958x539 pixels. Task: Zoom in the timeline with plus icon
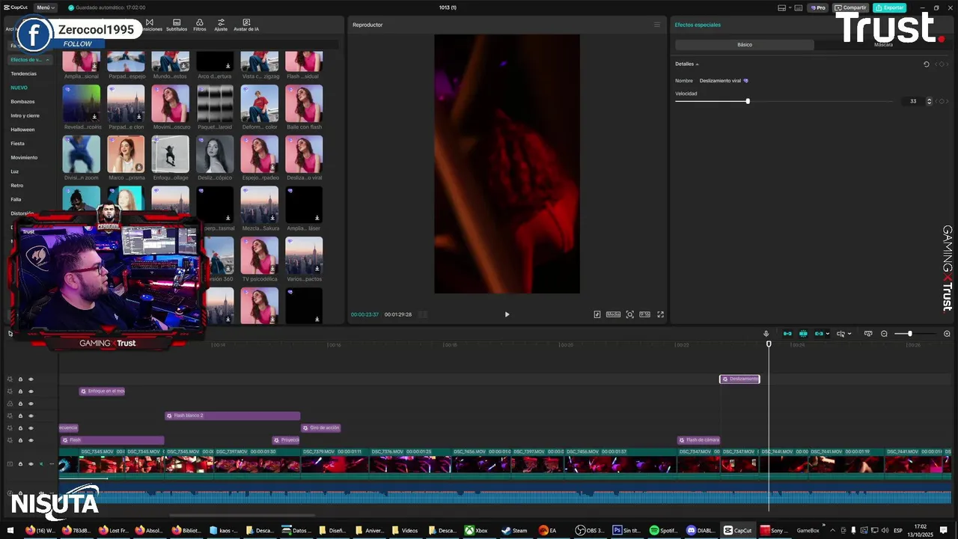[947, 334]
